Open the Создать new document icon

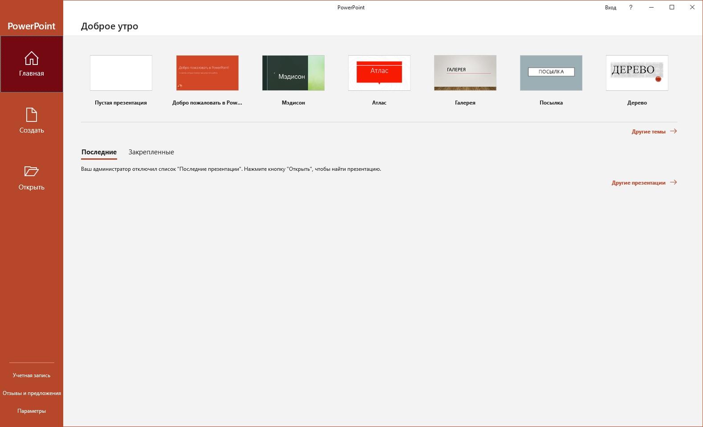(31, 115)
